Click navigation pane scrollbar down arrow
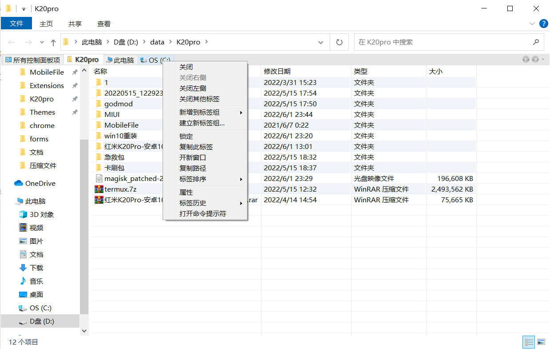550x349 pixels. tap(84, 331)
